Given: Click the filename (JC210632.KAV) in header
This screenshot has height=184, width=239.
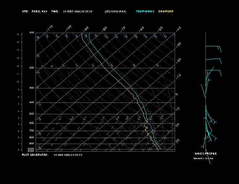Looking at the screenshot, I should 115,11.
